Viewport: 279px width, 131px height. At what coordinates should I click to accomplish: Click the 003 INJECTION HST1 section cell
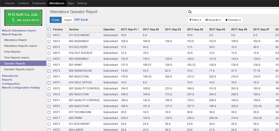(79, 76)
